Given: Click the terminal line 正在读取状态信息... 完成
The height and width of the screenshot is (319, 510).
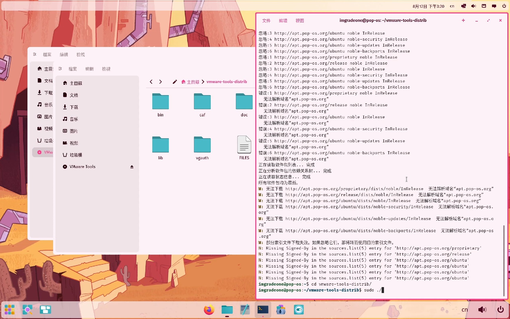Looking at the screenshot, I should click(x=285, y=177).
